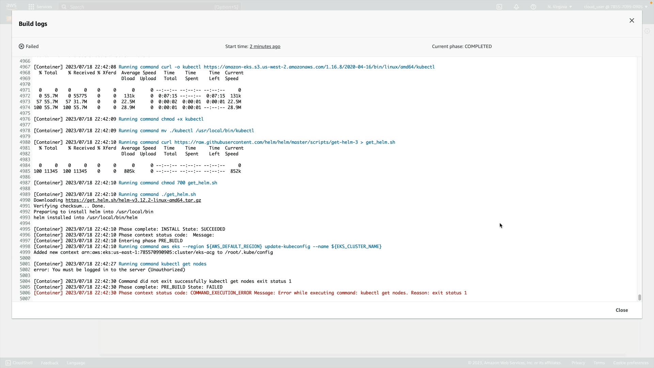Close Build logs with the X icon
Image resolution: width=654 pixels, height=368 pixels.
coord(632,21)
